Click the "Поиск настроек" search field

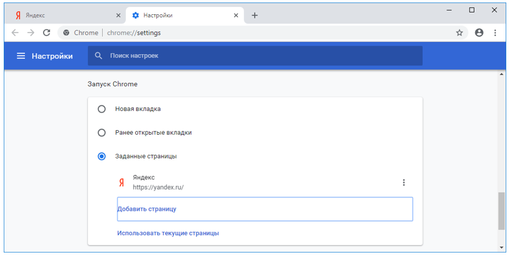pyautogui.click(x=255, y=55)
